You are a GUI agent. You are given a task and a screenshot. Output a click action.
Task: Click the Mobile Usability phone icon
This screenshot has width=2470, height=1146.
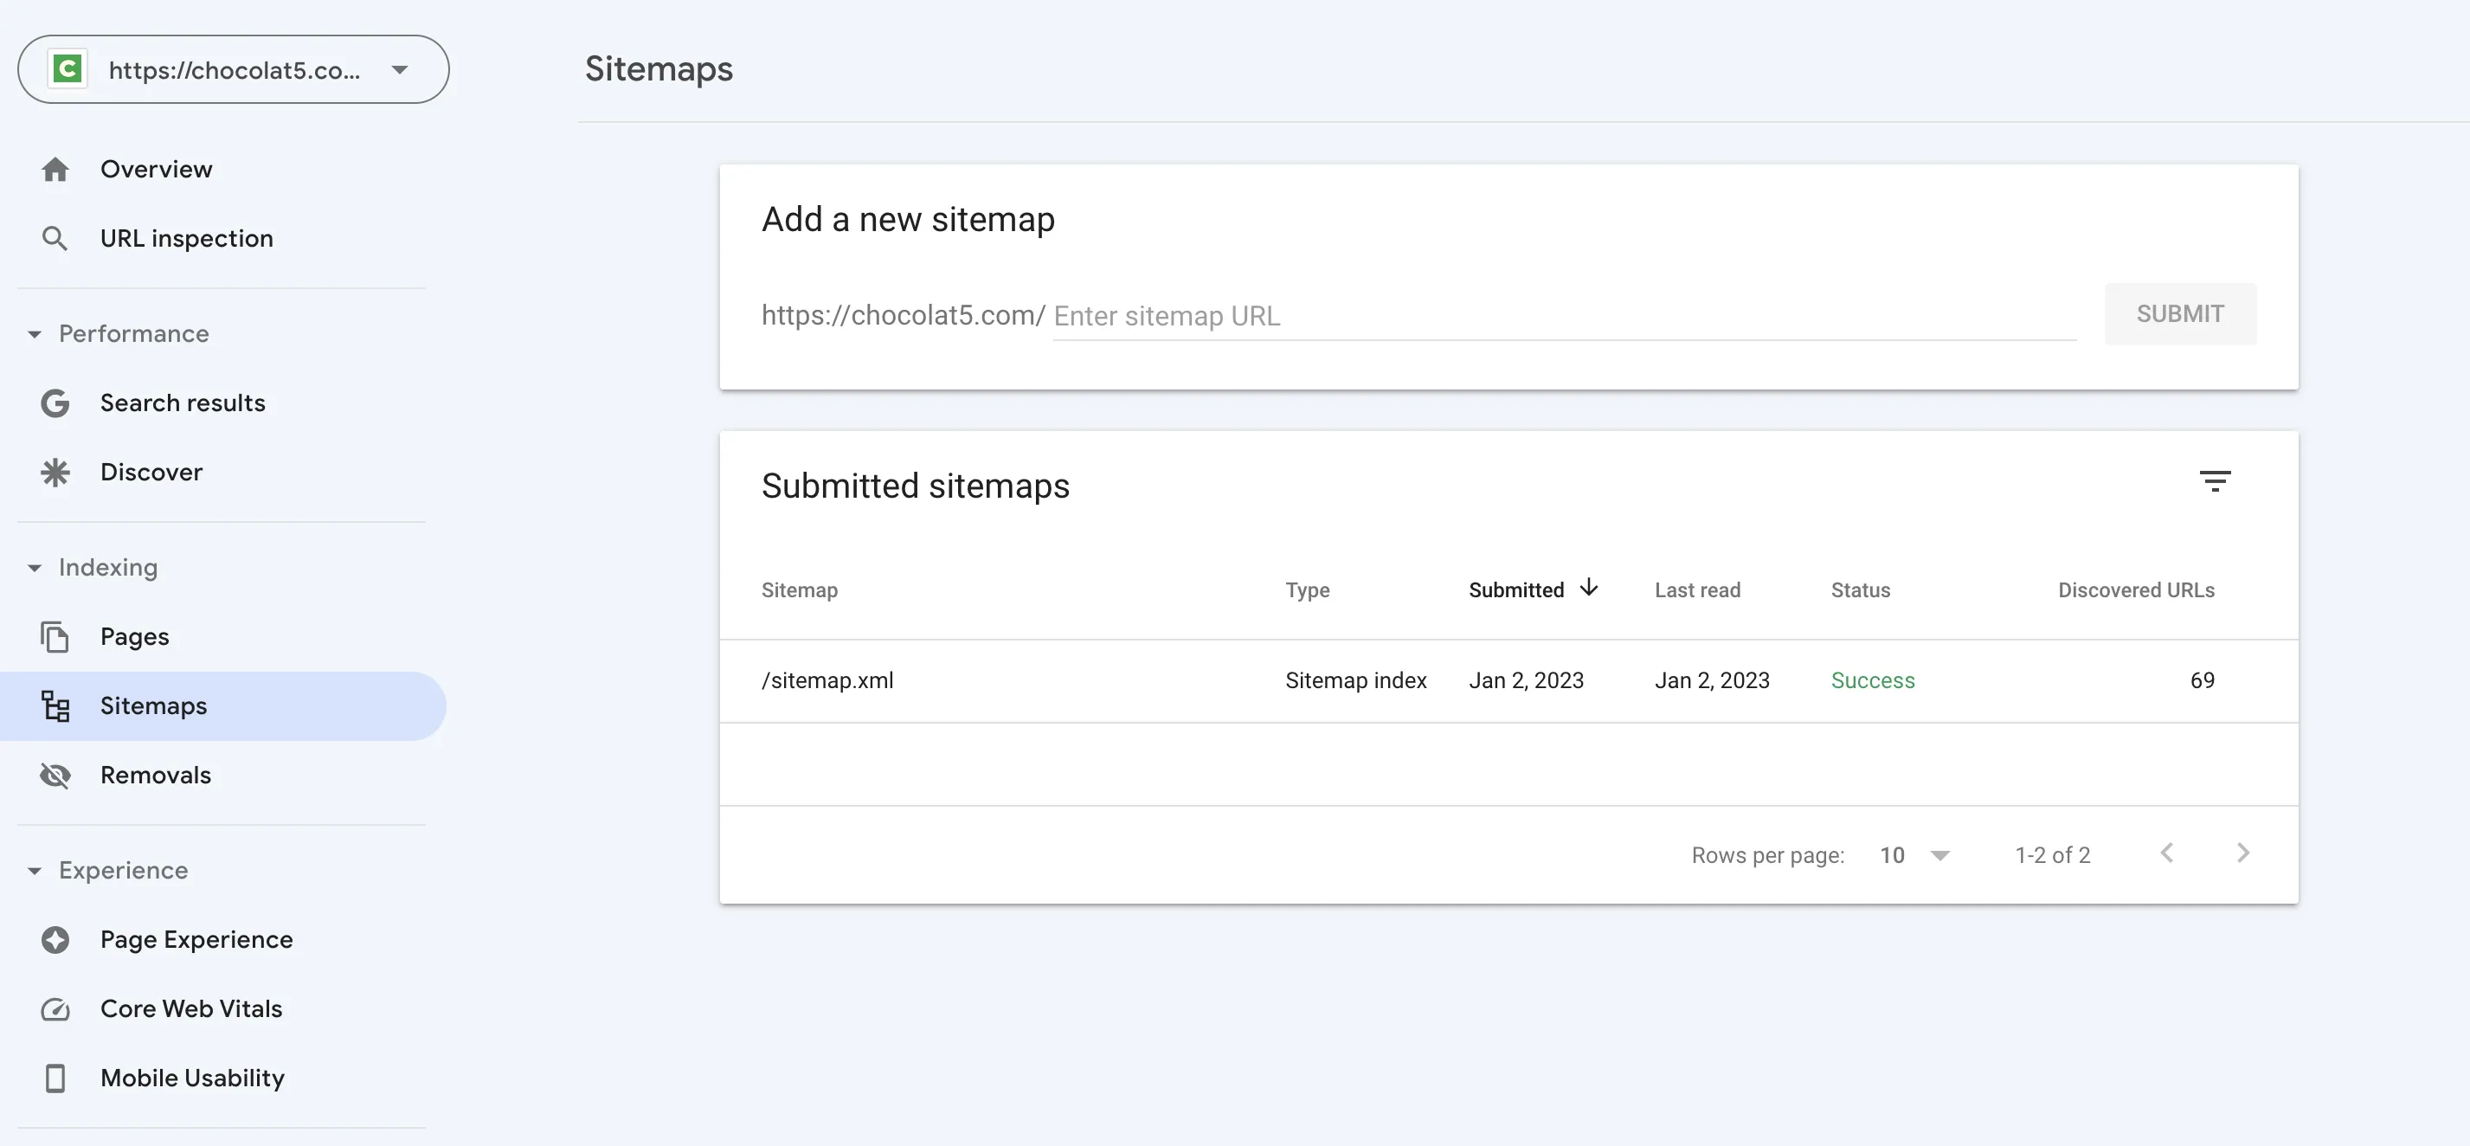click(x=55, y=1078)
